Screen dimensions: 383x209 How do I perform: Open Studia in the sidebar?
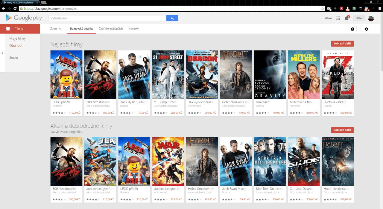pos(13,58)
